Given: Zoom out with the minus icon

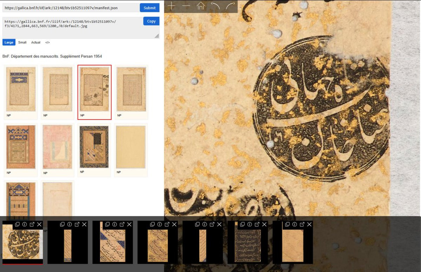Looking at the screenshot, I should pyautogui.click(x=186, y=6).
